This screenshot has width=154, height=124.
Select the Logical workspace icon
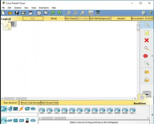7,27
